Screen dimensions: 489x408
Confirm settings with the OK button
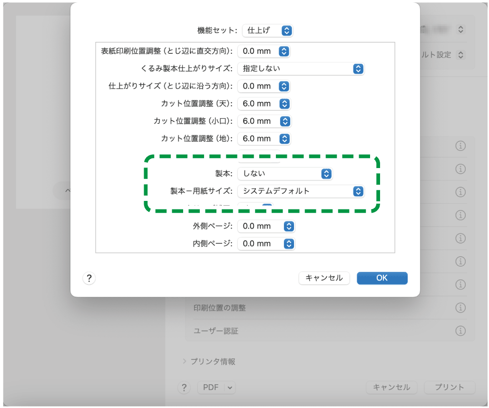[382, 278]
